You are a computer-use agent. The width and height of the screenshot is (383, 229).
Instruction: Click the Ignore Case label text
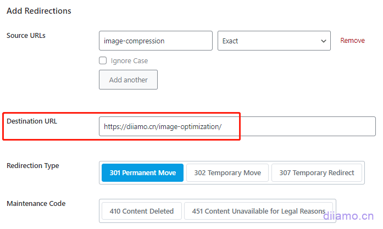pos(129,61)
